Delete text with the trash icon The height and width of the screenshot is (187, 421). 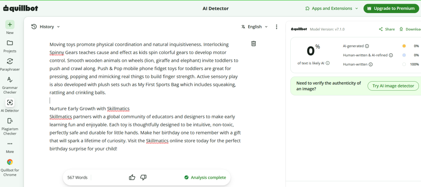click(x=253, y=43)
